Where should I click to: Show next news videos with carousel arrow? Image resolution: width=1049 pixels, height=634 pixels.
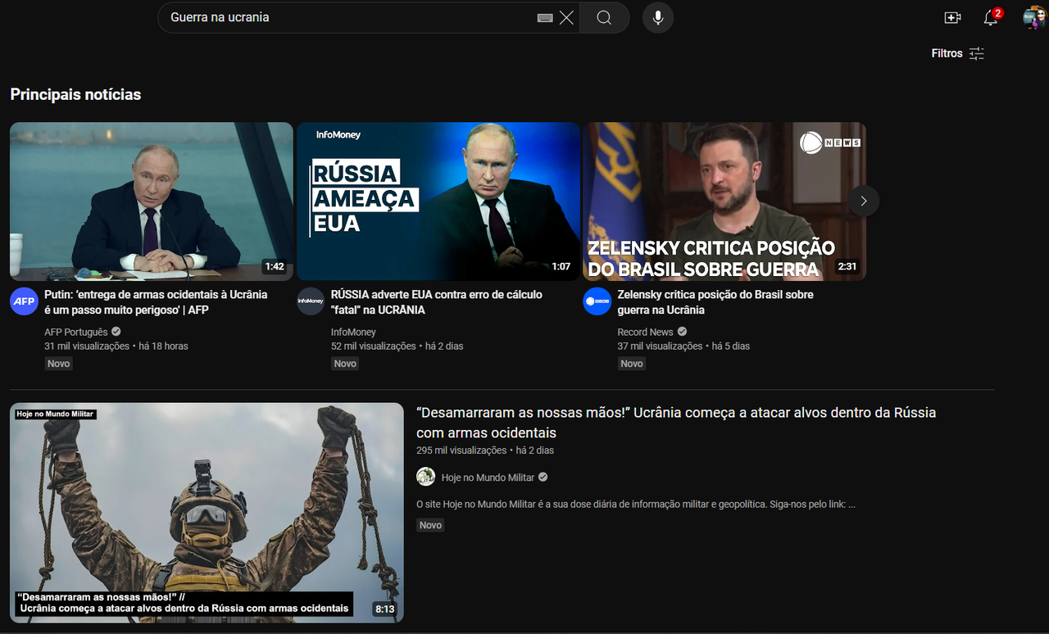tap(863, 201)
